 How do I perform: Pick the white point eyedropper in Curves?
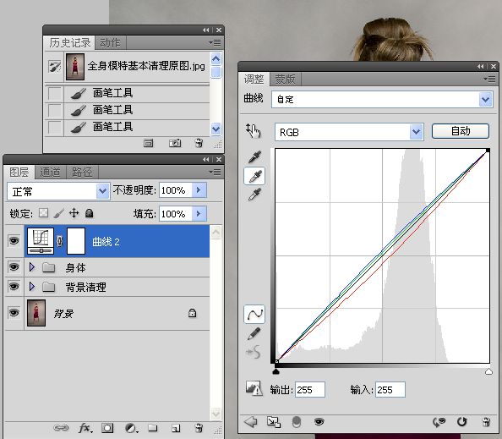[255, 195]
